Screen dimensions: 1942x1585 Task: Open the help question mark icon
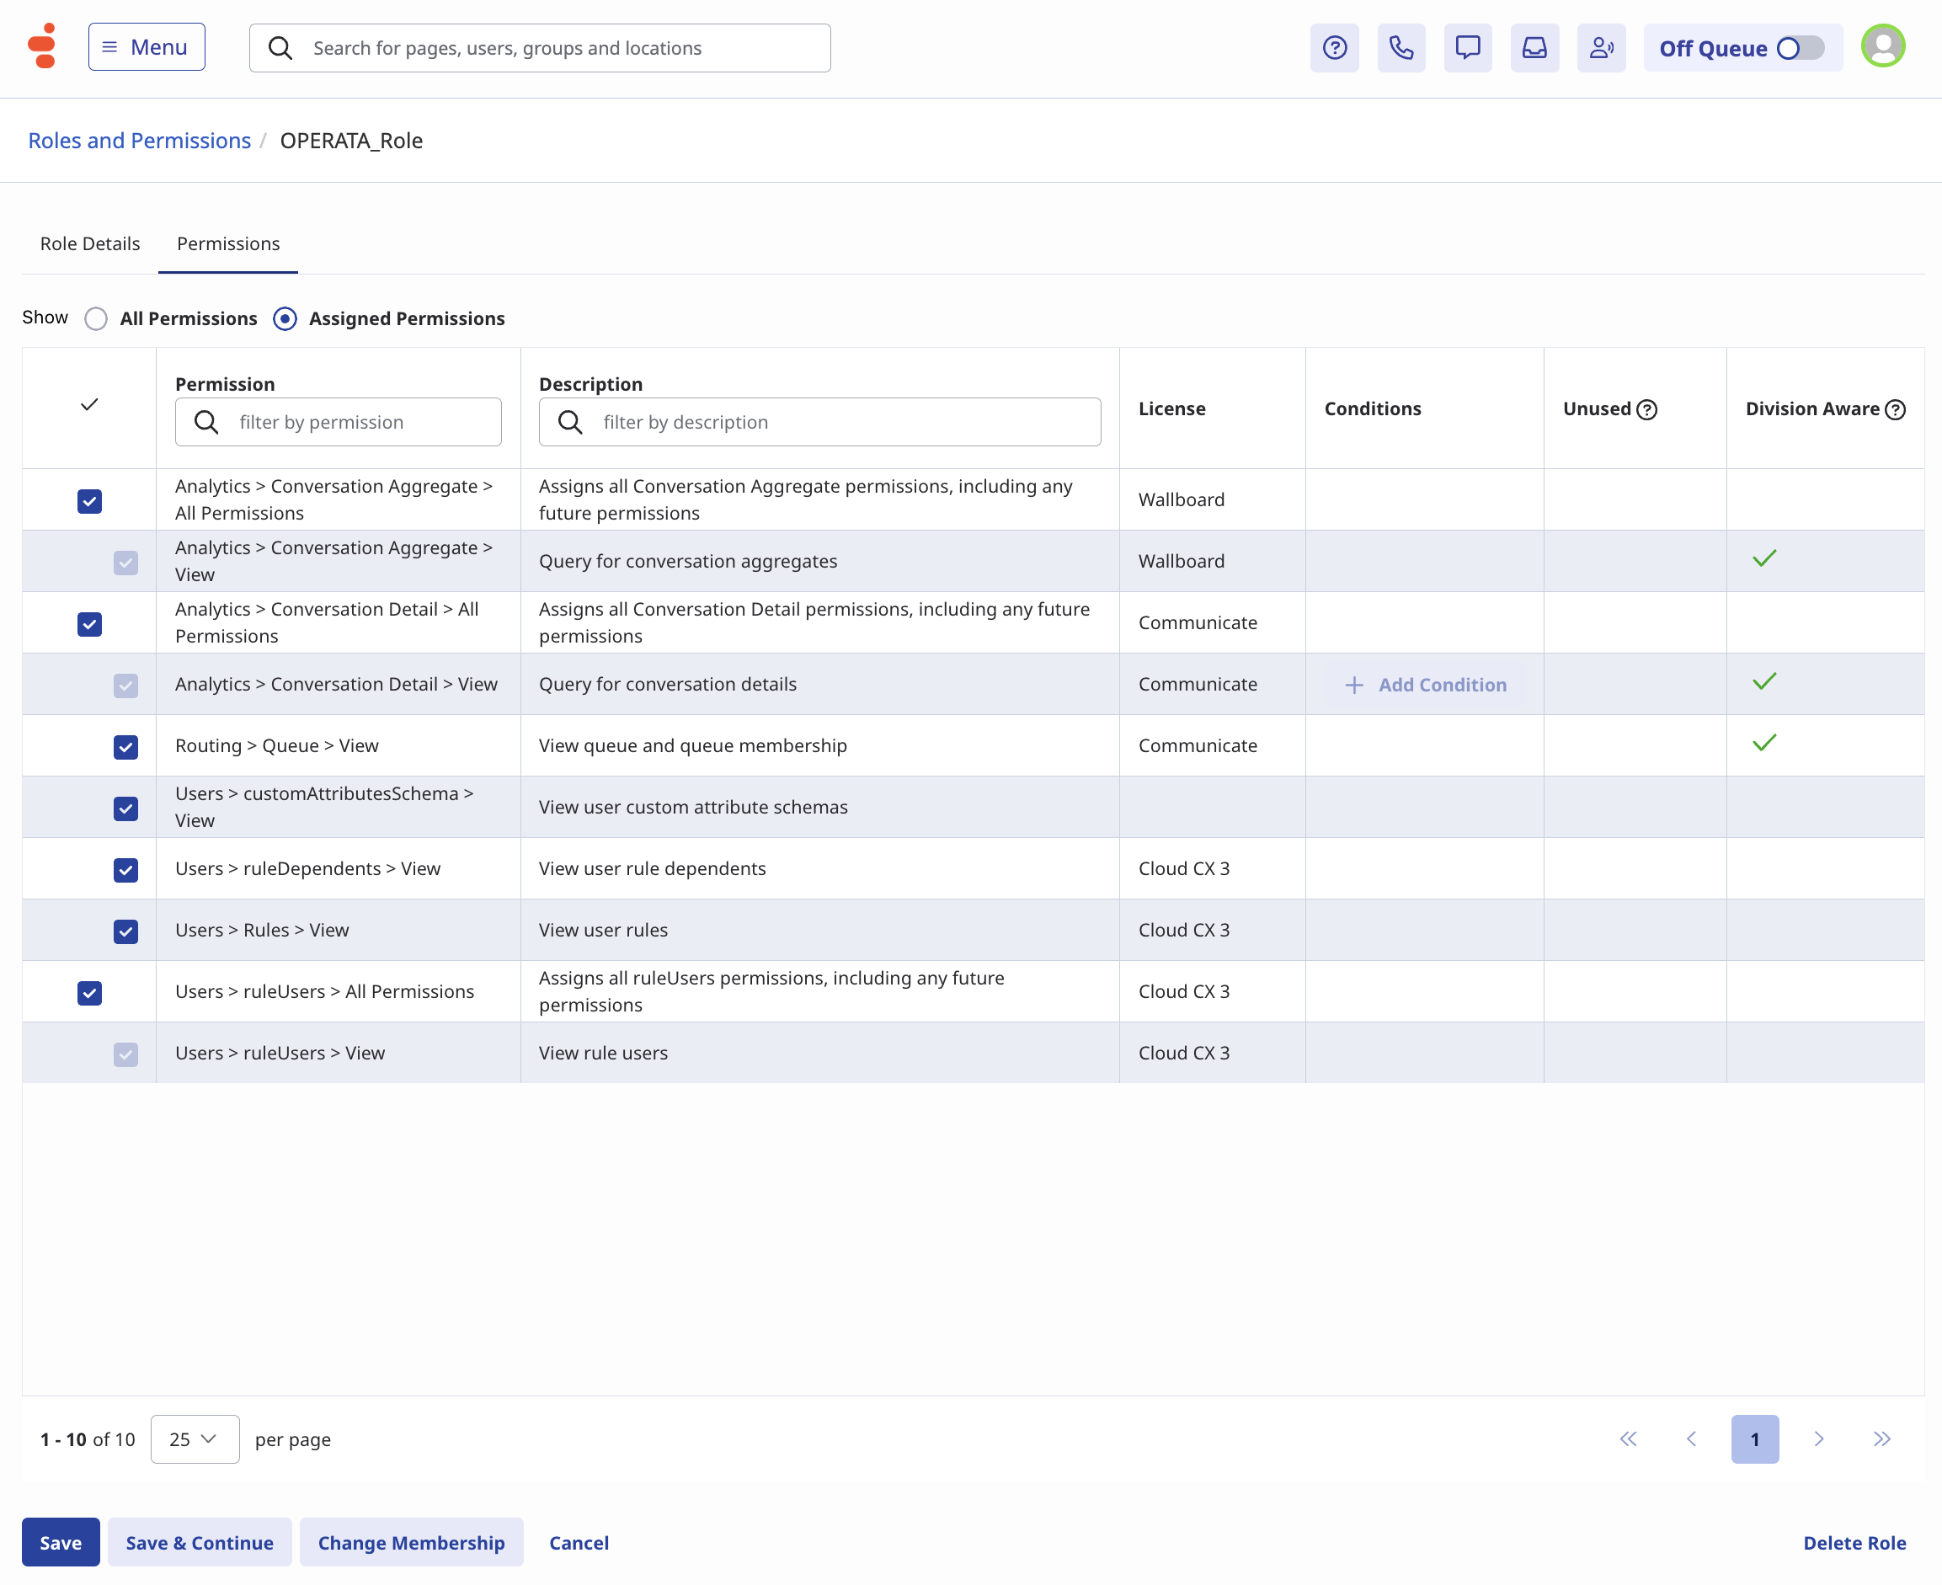1334,47
